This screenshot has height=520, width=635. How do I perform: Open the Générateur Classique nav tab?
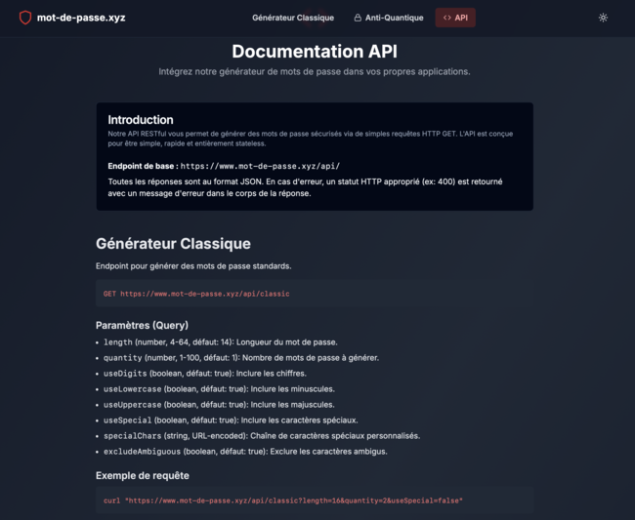(292, 18)
